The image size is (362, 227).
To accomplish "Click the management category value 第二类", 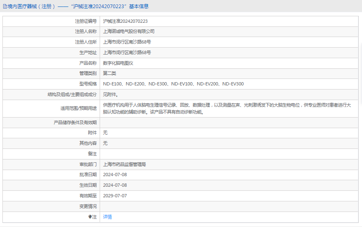I will click(x=109, y=74).
